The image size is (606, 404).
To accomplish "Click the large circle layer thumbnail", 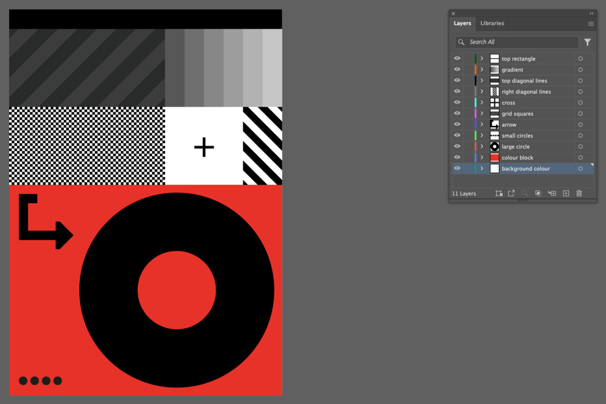I will [494, 146].
